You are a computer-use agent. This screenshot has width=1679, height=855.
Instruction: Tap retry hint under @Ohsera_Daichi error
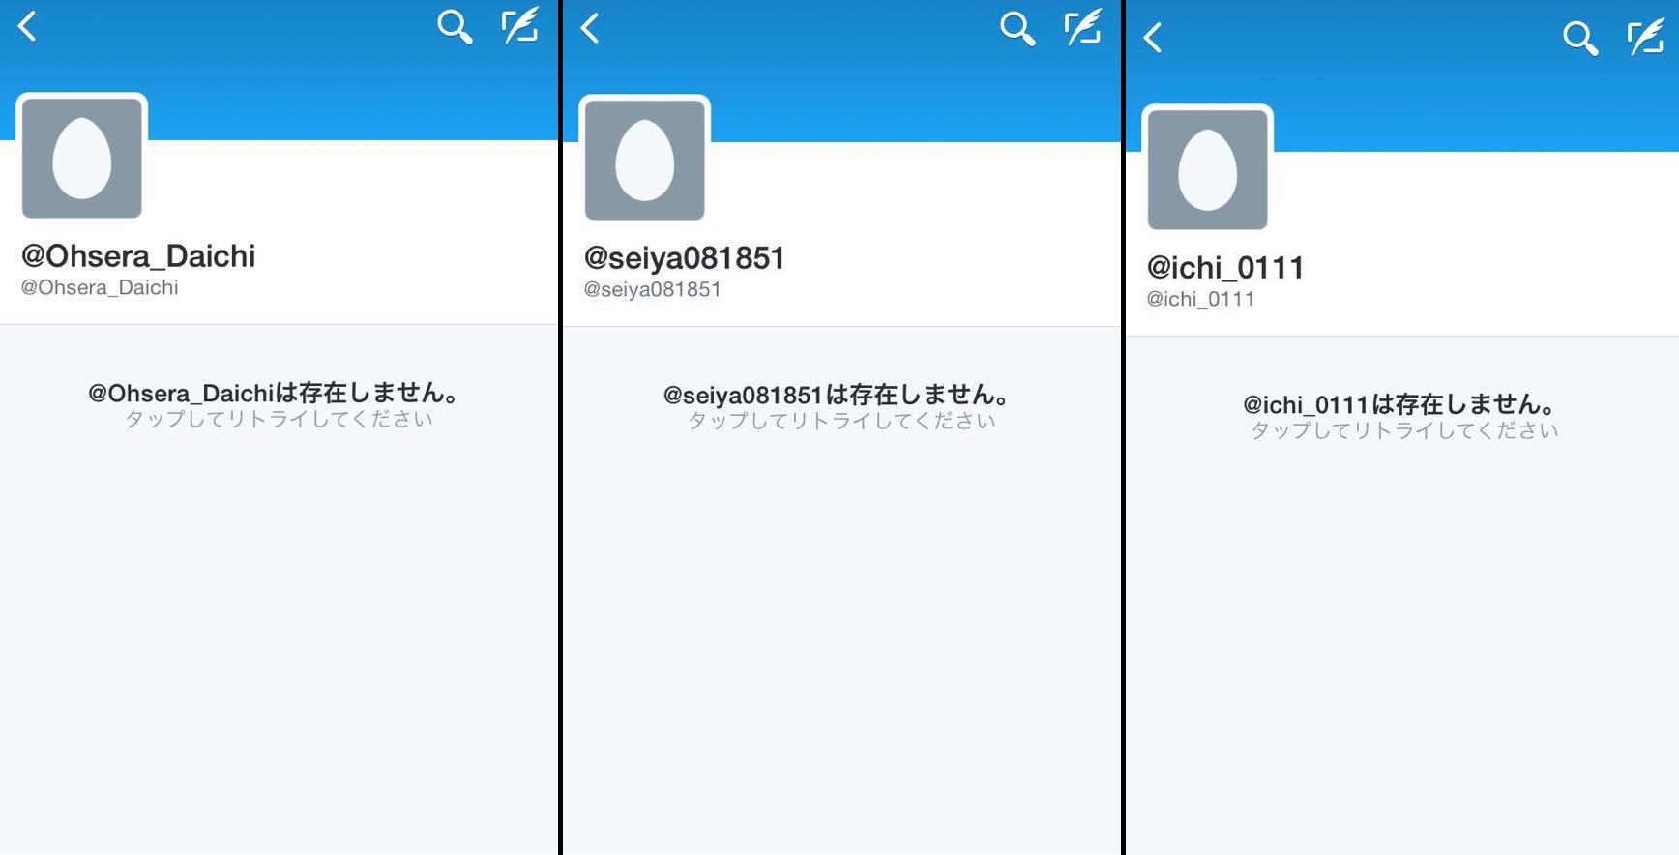pyautogui.click(x=279, y=419)
